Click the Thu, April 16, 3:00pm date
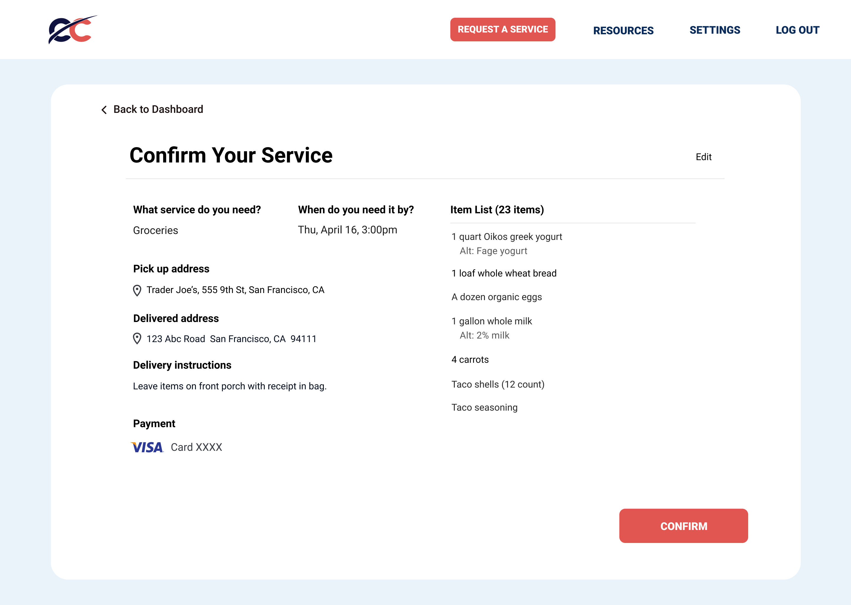The height and width of the screenshot is (605, 851). click(x=347, y=230)
